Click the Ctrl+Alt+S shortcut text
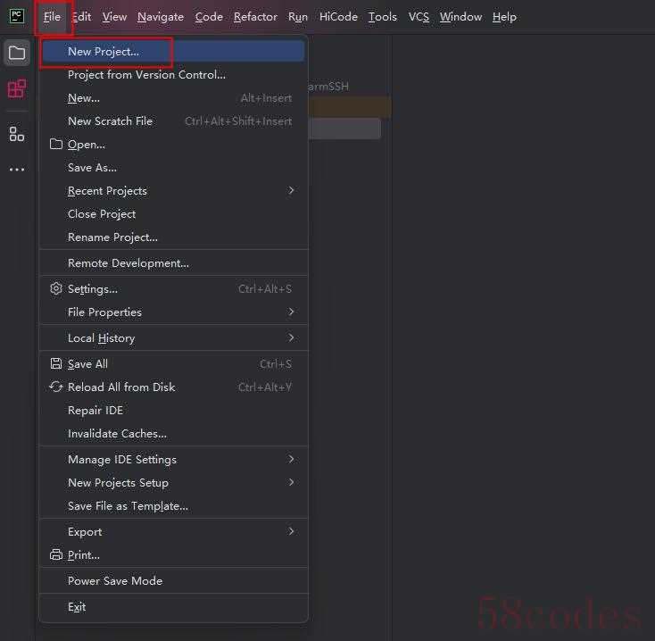 (265, 288)
